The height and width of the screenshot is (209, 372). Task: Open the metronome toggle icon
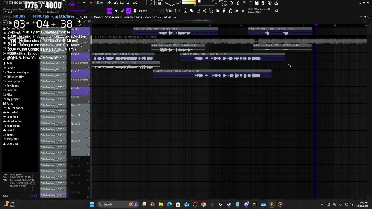pyautogui.click(x=109, y=3)
